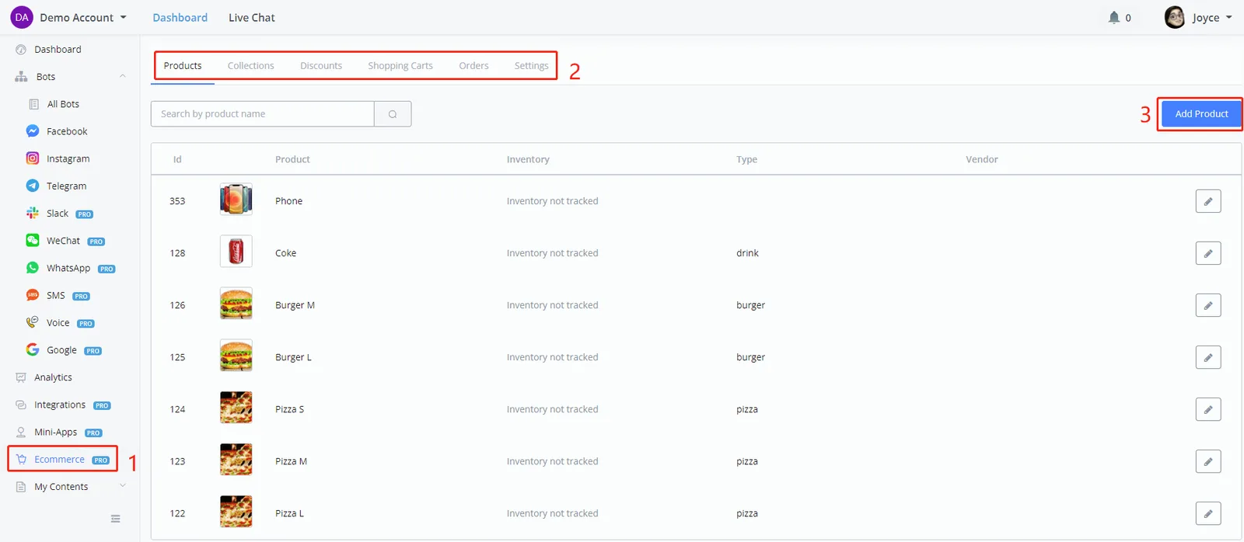Collapse the sidebar using hamburger icon
The image size is (1244, 542).
[x=115, y=519]
